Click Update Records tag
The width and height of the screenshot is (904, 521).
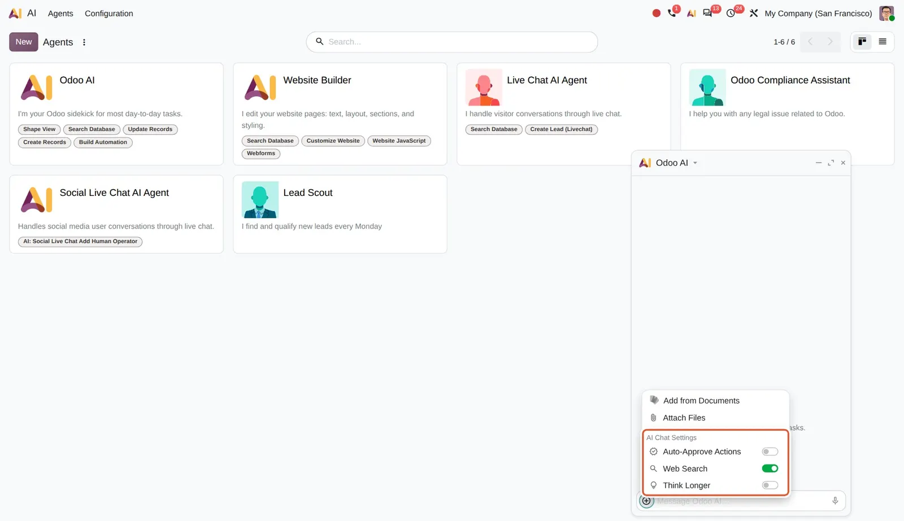(150, 129)
